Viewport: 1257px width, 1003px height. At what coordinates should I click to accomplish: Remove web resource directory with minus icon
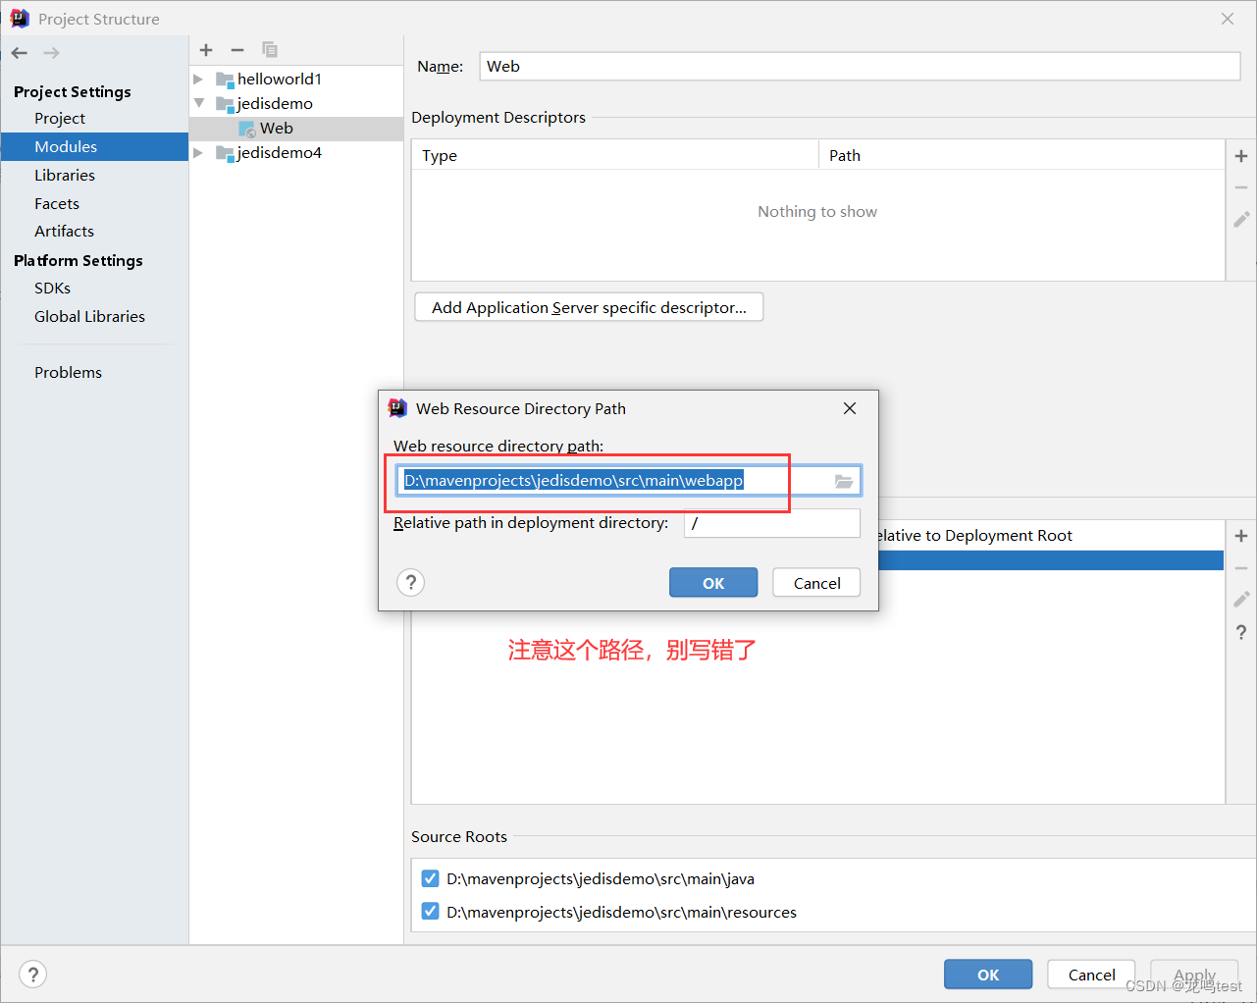(x=1241, y=568)
